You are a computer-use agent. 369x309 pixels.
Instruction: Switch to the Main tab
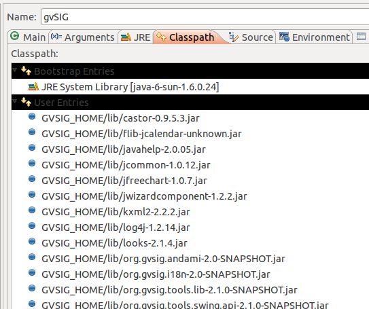tap(29, 37)
